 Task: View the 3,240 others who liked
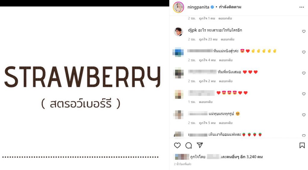click(242, 157)
